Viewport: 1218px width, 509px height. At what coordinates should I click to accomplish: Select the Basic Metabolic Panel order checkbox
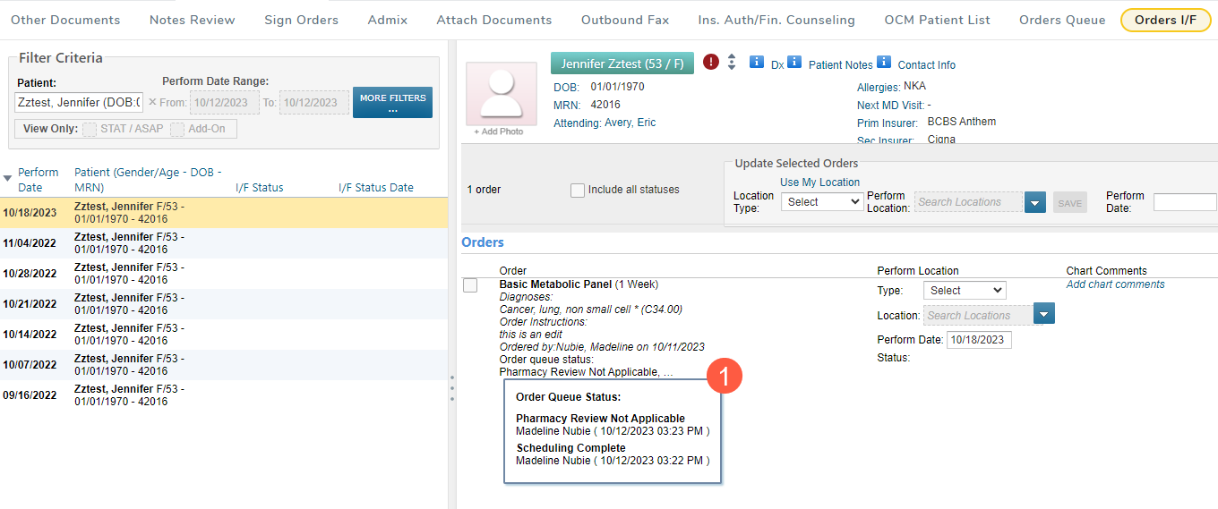[470, 285]
